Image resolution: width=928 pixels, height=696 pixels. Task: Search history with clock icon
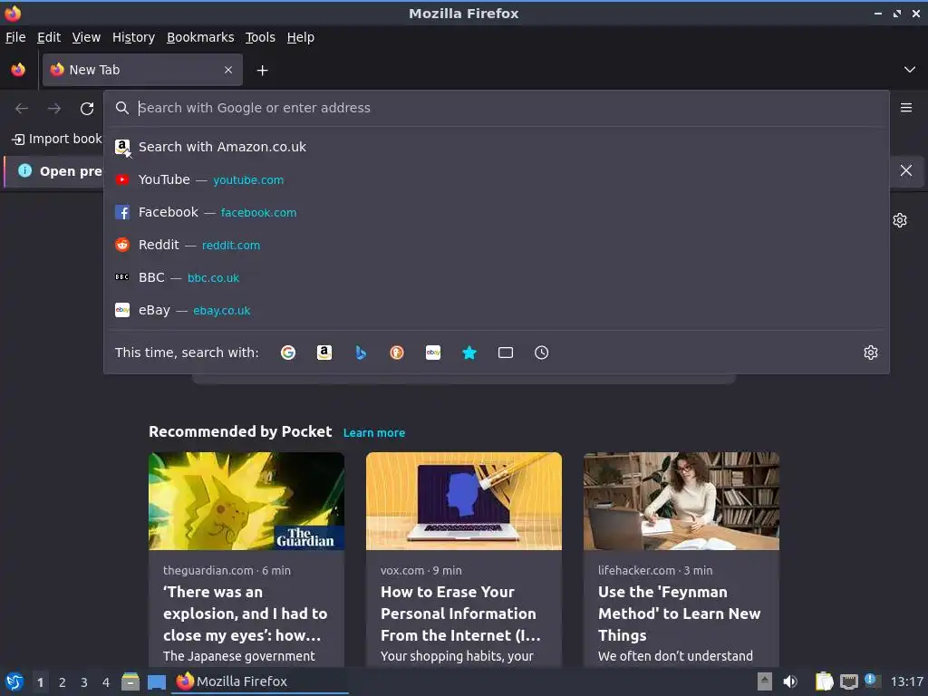542,353
